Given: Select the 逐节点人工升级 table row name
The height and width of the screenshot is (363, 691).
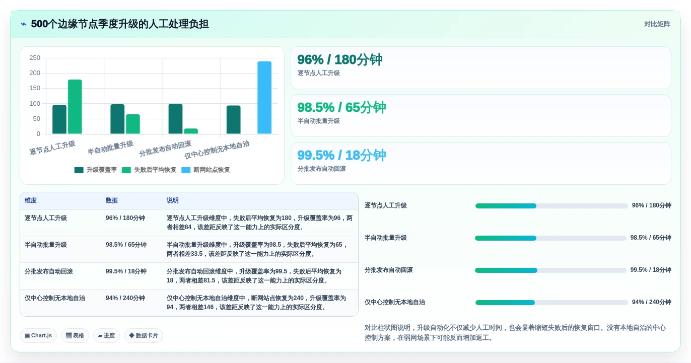Looking at the screenshot, I should (46, 219).
